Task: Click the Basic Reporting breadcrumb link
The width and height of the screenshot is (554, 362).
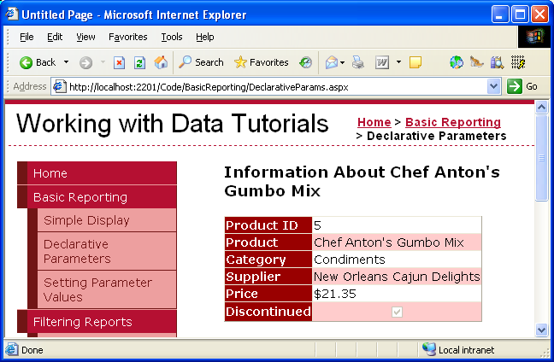Action: tap(452, 122)
